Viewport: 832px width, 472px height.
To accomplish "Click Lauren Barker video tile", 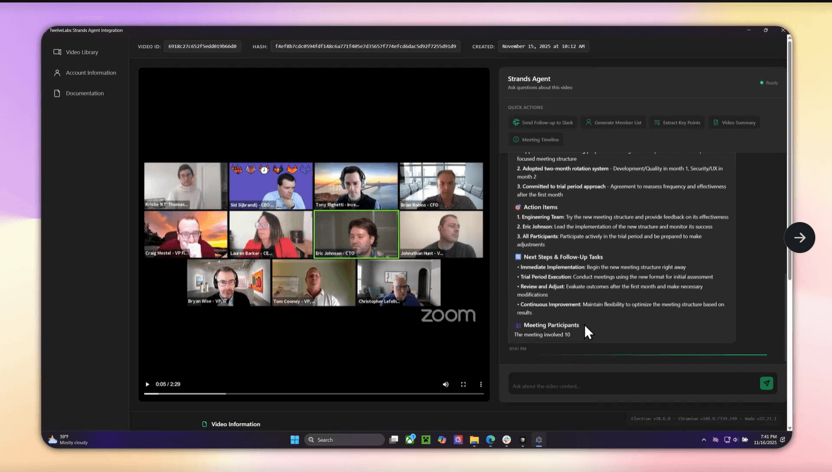I will click(271, 234).
